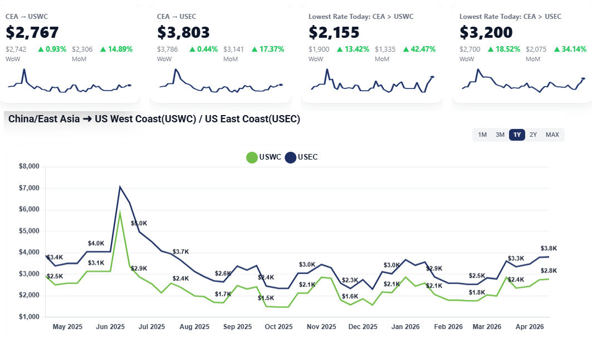Switch chart to 3M range

pos(500,135)
